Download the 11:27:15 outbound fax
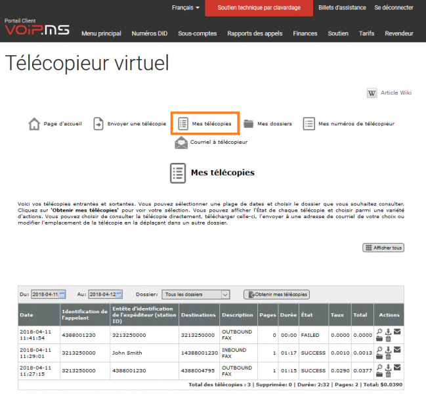The height and width of the screenshot is (394, 426). click(x=388, y=367)
